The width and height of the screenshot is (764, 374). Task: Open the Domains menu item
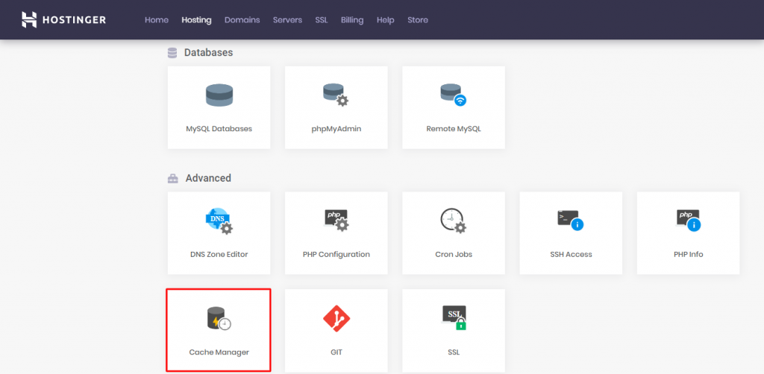(x=242, y=20)
